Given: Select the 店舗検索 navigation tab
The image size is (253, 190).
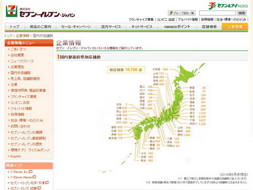Looking at the screenshot, I should click(x=209, y=27).
